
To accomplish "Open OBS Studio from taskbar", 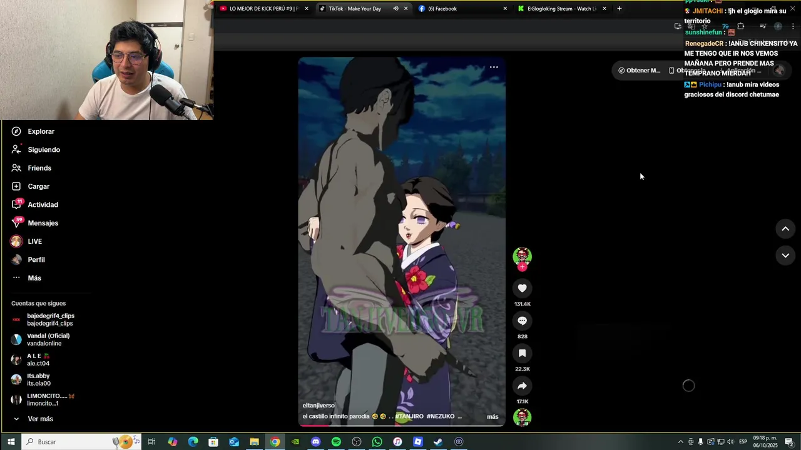I will click(357, 442).
